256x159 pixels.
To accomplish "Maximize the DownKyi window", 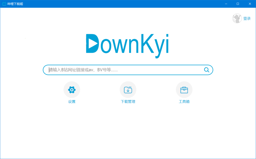I will [x=238, y=4].
